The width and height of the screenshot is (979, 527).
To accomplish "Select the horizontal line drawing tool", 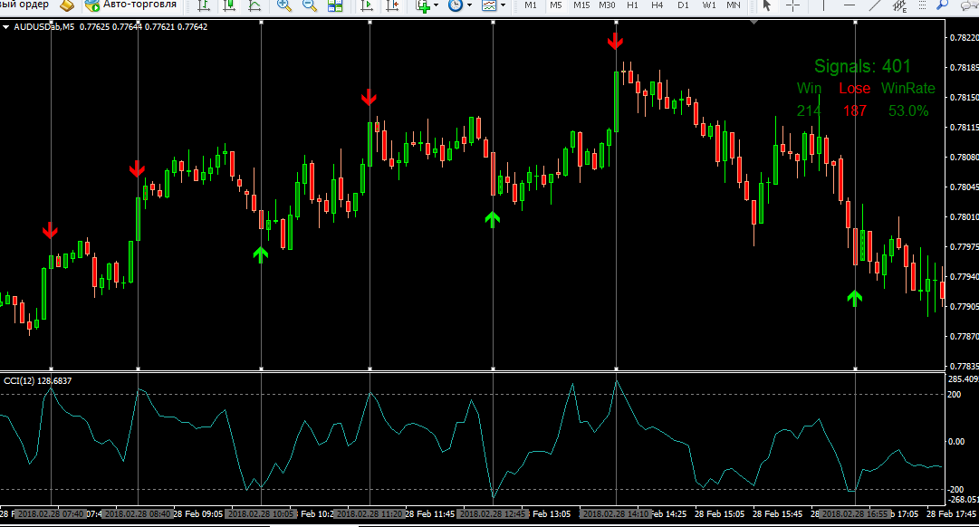I will [849, 5].
